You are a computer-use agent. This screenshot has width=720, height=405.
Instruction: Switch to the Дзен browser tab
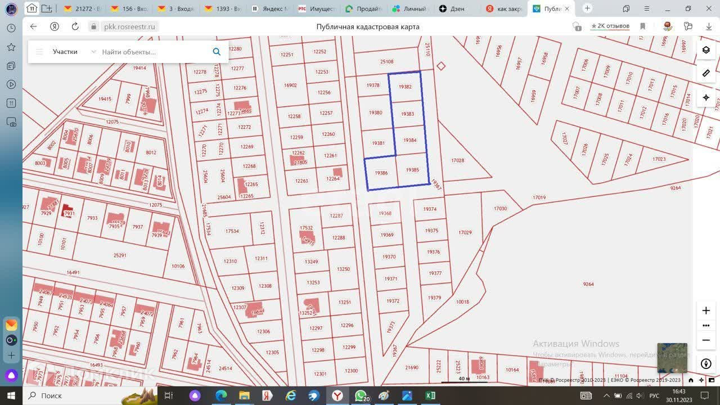458,8
